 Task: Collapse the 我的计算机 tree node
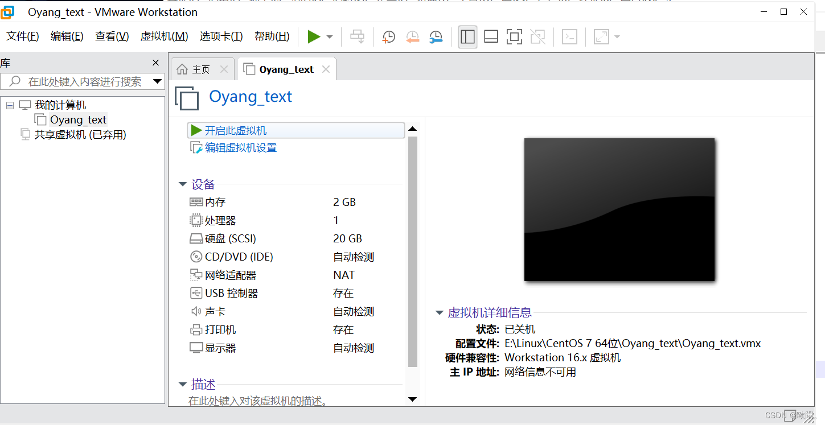click(x=10, y=105)
